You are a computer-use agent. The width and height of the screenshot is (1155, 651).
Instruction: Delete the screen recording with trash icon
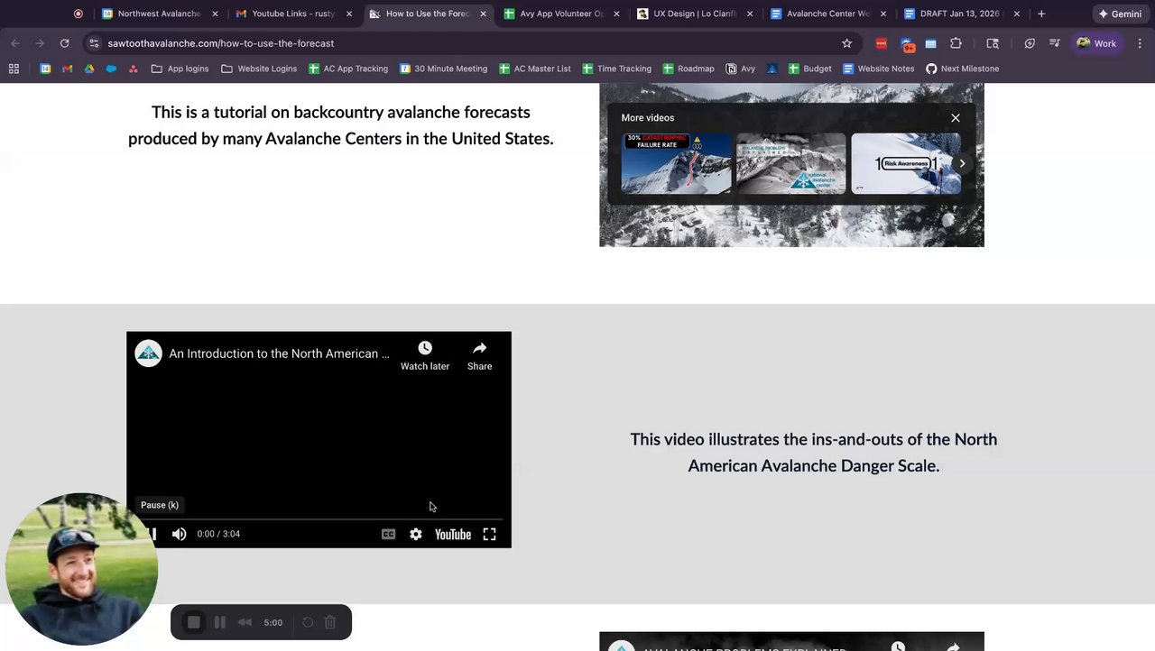click(x=330, y=622)
